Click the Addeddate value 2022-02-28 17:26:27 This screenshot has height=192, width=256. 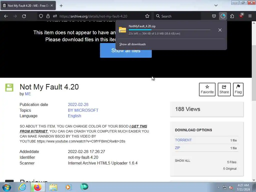coord(86,152)
